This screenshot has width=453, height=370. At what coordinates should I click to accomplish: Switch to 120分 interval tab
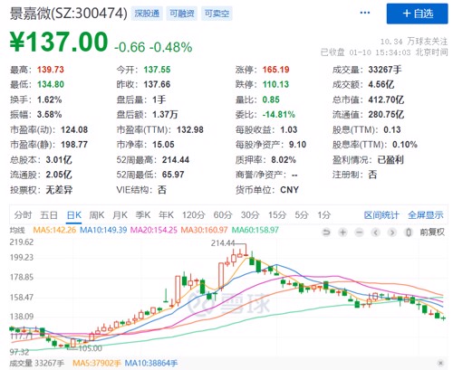click(194, 215)
